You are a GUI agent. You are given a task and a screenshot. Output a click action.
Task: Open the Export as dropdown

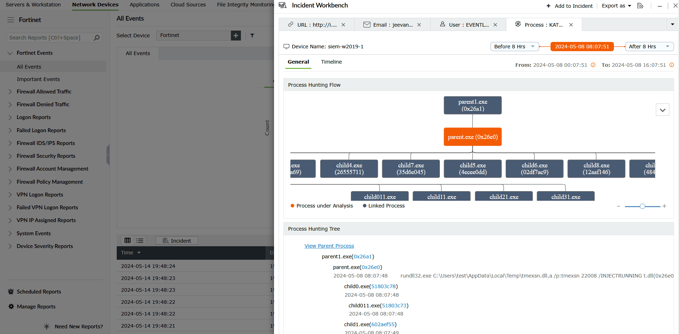[615, 6]
